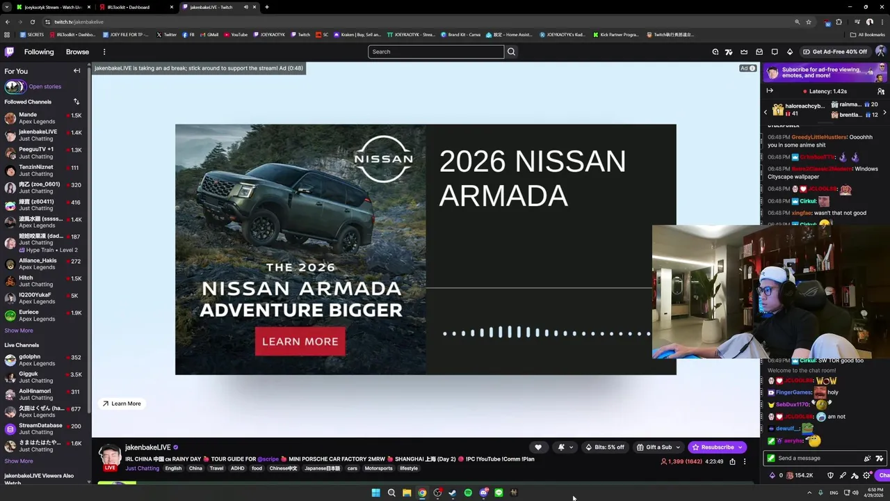Open the Twitter bookmark
Screen dimensions: 890x501
point(166,34)
